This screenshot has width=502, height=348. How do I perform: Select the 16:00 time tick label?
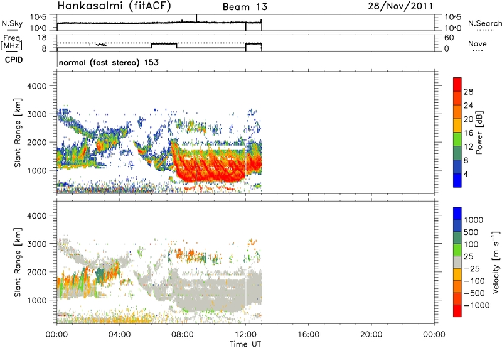click(x=308, y=335)
